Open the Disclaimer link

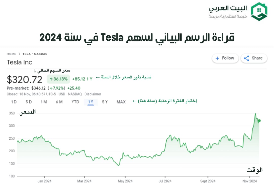click(93, 94)
